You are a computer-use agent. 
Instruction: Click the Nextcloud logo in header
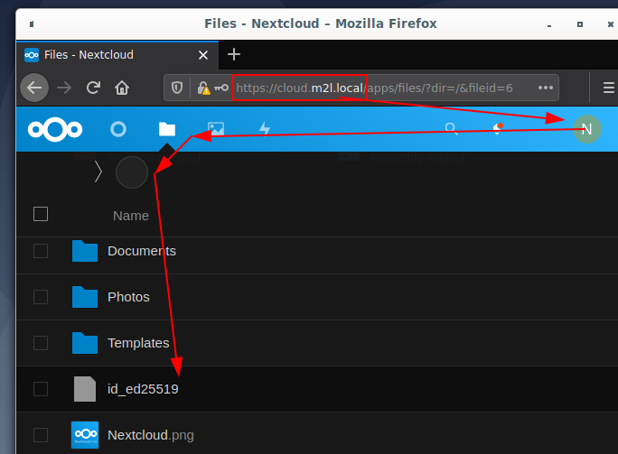pyautogui.click(x=55, y=129)
